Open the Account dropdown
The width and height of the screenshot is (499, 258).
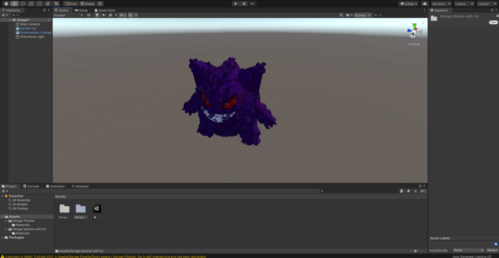[441, 4]
